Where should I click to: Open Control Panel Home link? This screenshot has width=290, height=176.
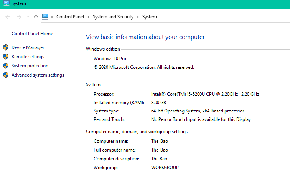(32, 34)
